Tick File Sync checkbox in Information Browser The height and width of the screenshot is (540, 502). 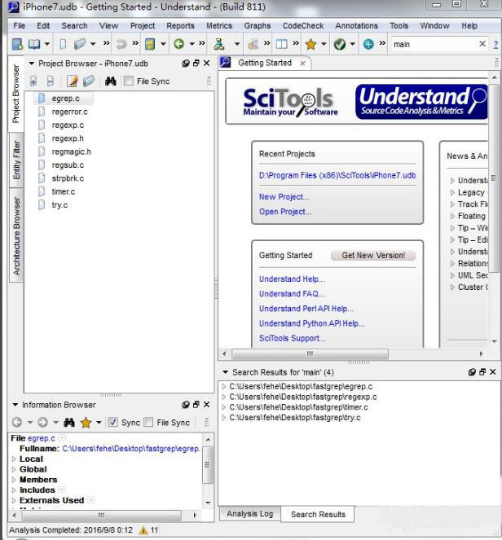(x=148, y=423)
